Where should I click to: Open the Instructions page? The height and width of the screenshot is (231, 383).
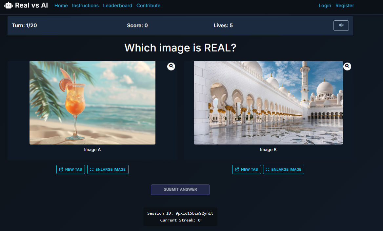(x=85, y=6)
